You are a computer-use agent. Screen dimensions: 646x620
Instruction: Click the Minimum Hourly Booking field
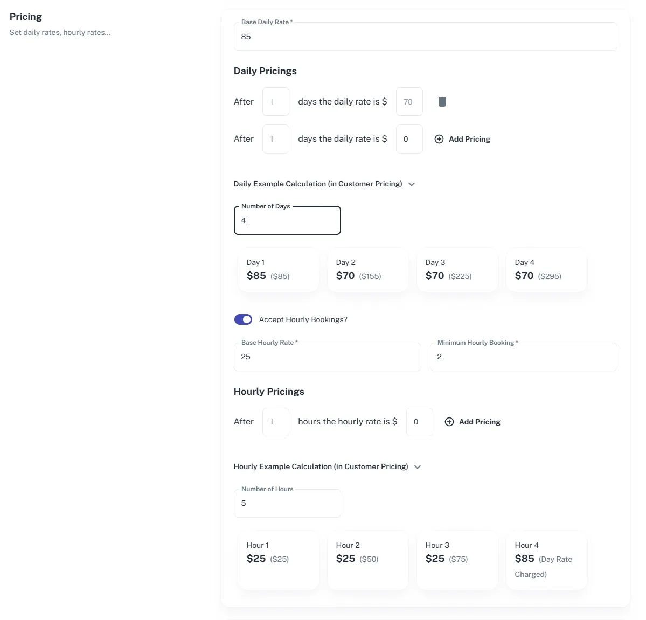tap(523, 357)
